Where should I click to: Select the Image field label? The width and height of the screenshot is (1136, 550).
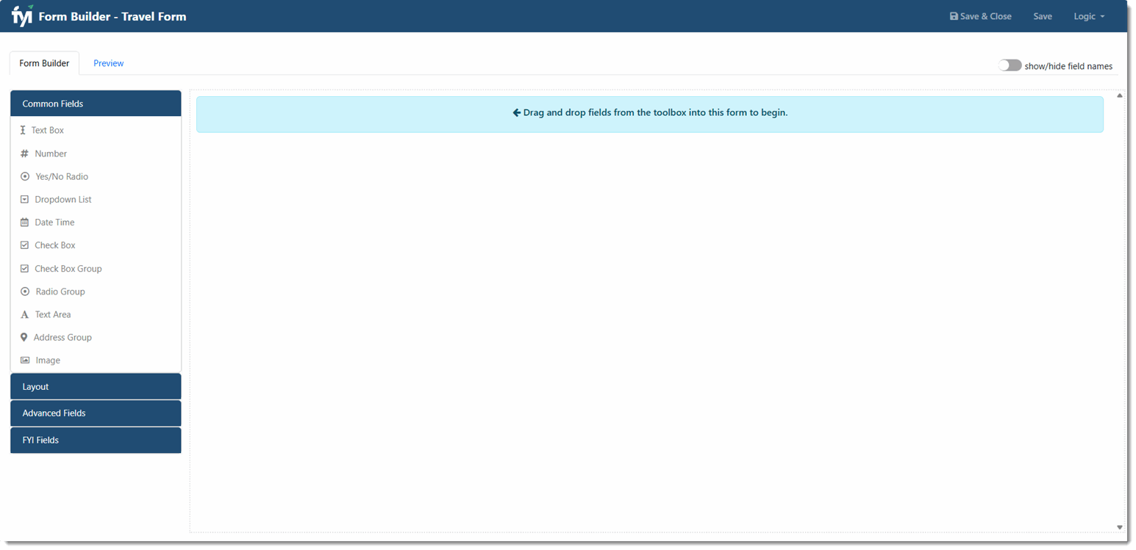(x=48, y=361)
